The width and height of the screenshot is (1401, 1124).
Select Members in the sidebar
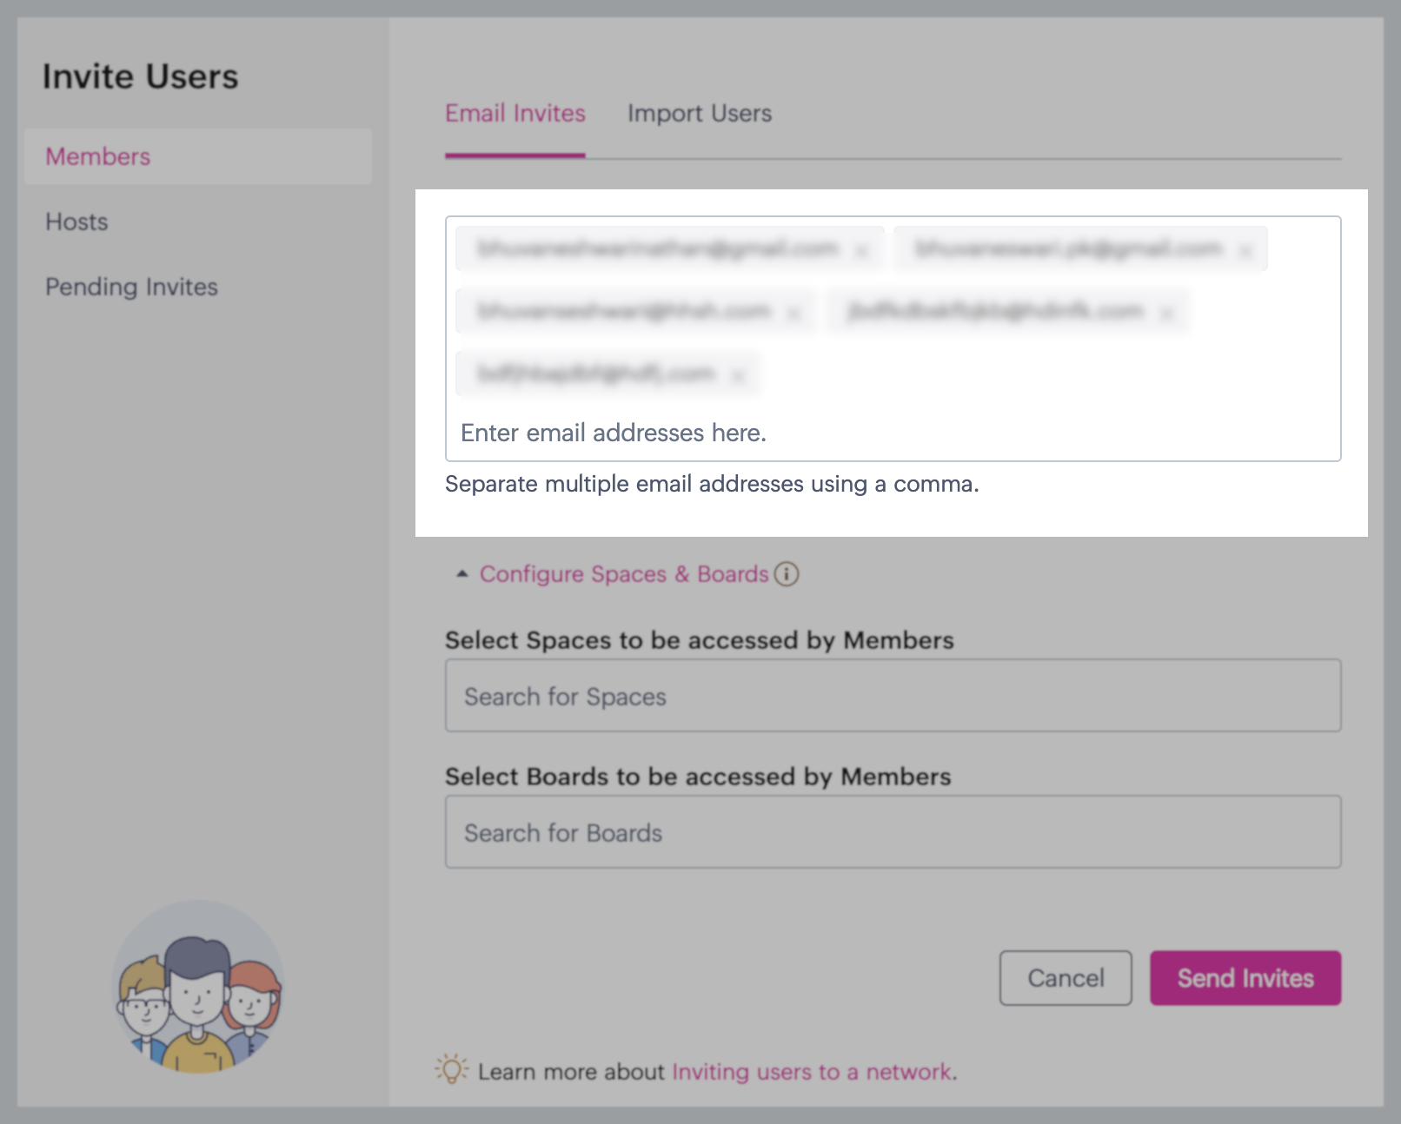pos(98,156)
